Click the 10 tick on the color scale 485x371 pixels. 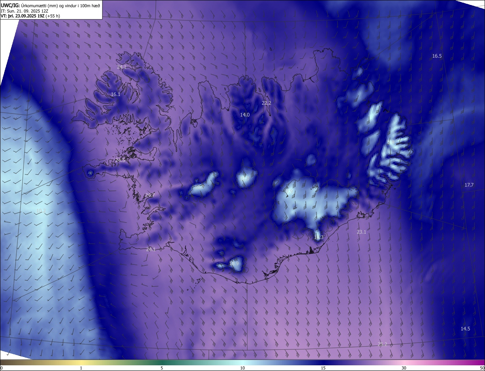pos(242,368)
